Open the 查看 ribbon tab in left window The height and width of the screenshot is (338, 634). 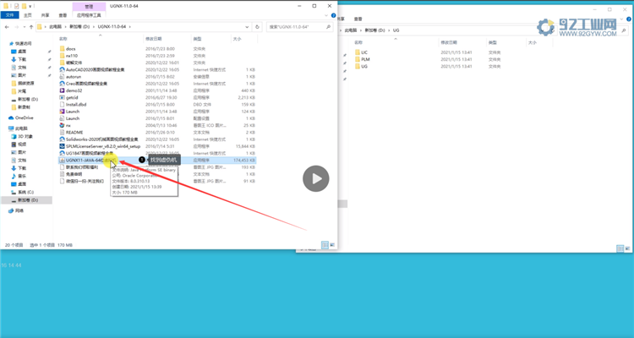[63, 15]
